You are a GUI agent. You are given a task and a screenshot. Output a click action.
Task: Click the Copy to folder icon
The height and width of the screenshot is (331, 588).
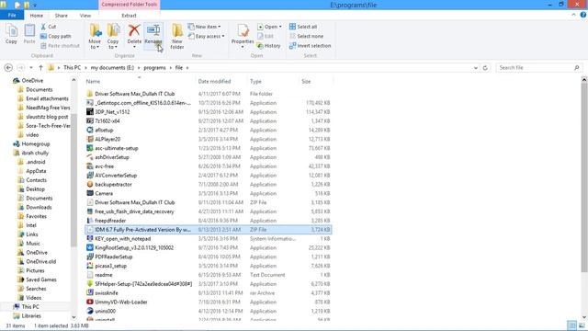pyautogui.click(x=113, y=30)
